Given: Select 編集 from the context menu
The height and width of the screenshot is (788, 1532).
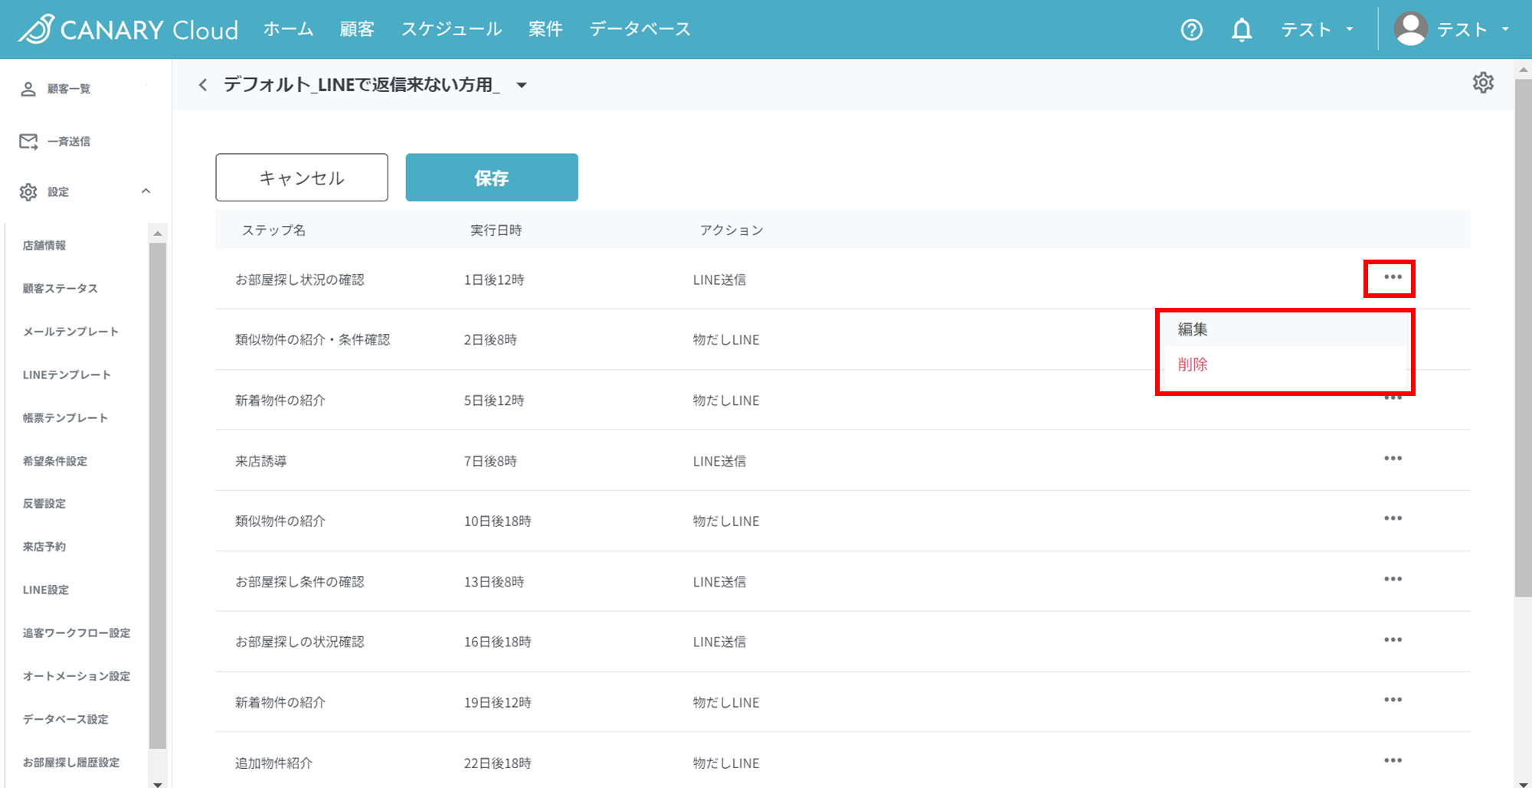Looking at the screenshot, I should coord(1286,329).
